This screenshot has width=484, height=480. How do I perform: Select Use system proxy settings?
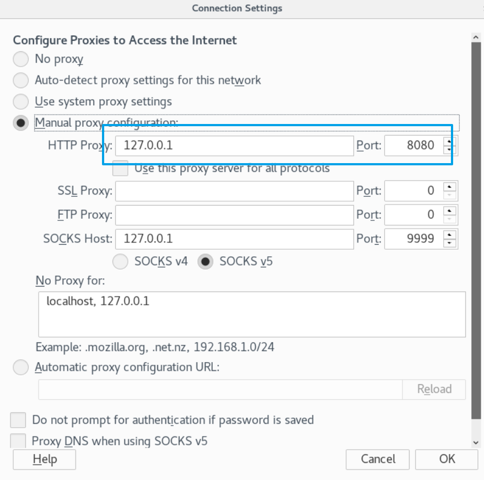(20, 102)
